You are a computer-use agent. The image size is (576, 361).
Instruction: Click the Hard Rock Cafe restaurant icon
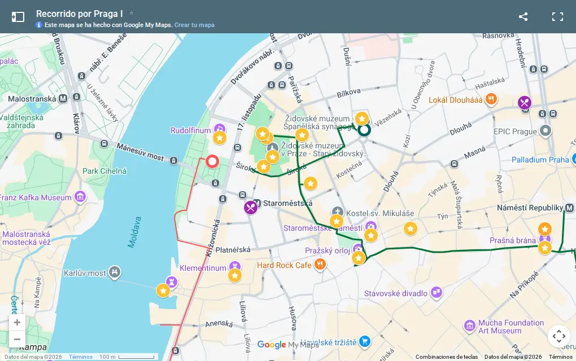320,264
